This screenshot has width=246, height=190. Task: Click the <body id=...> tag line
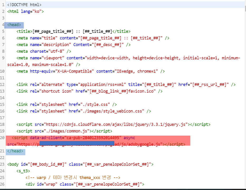pyautogui.click(x=80, y=164)
